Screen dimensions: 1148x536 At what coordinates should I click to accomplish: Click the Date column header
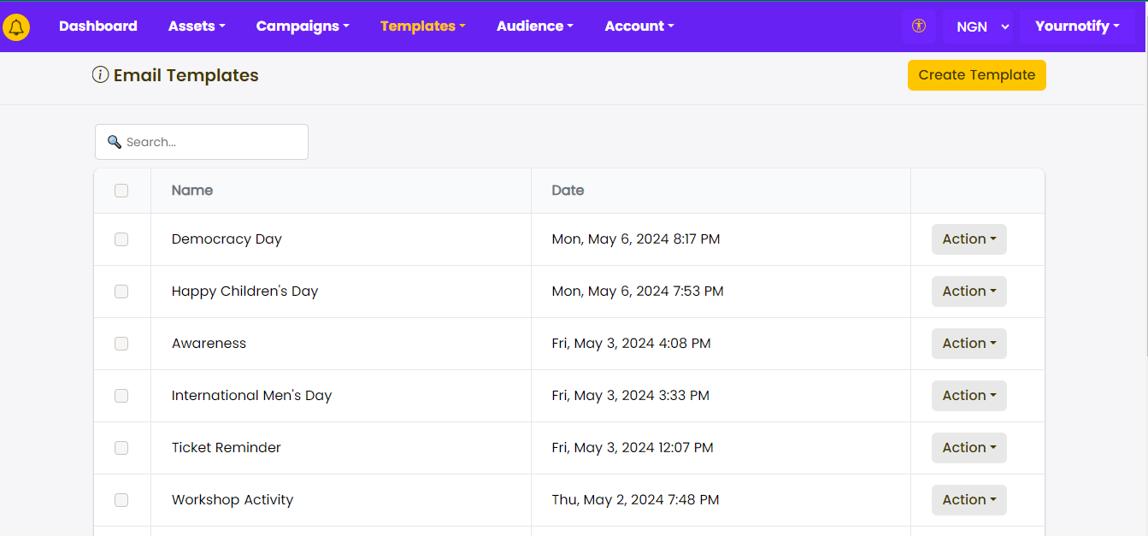568,191
